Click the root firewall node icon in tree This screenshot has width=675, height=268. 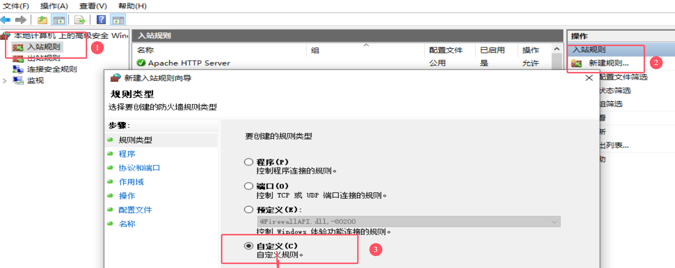[6, 36]
